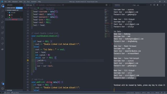Click 'Isi Data :' line in terminal output

pyautogui.click(x=118, y=31)
